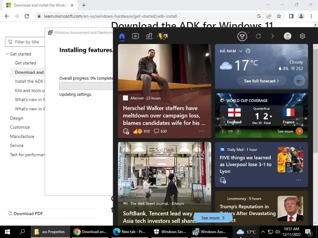This screenshot has width=318, height=238.
Task: Open Design section in sidebar
Action: click(17, 118)
